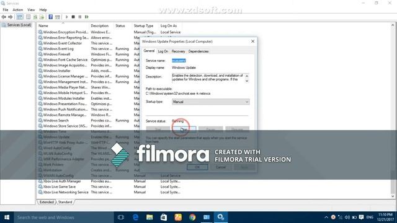Open Help using the blue toolbar icon
397x223 pixels.
tap(51, 17)
